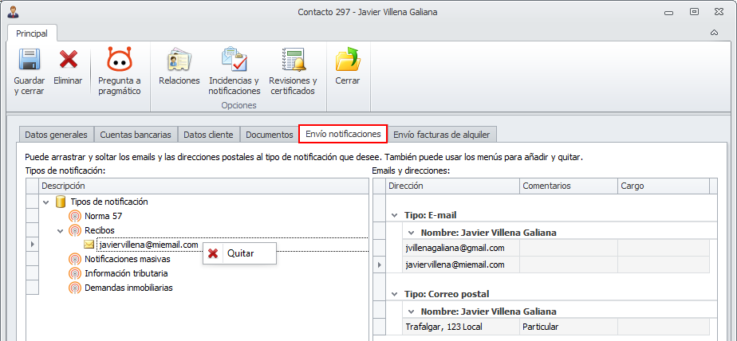Screen dimensions: 737x341
Task: Click the Cerrar folder icon
Action: coord(347,59)
